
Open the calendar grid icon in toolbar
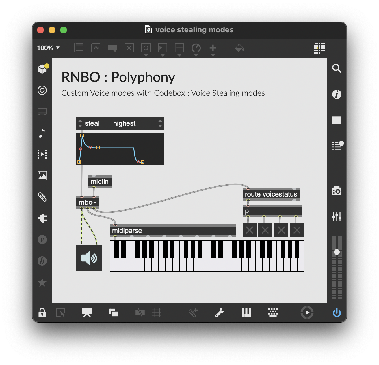coord(319,48)
